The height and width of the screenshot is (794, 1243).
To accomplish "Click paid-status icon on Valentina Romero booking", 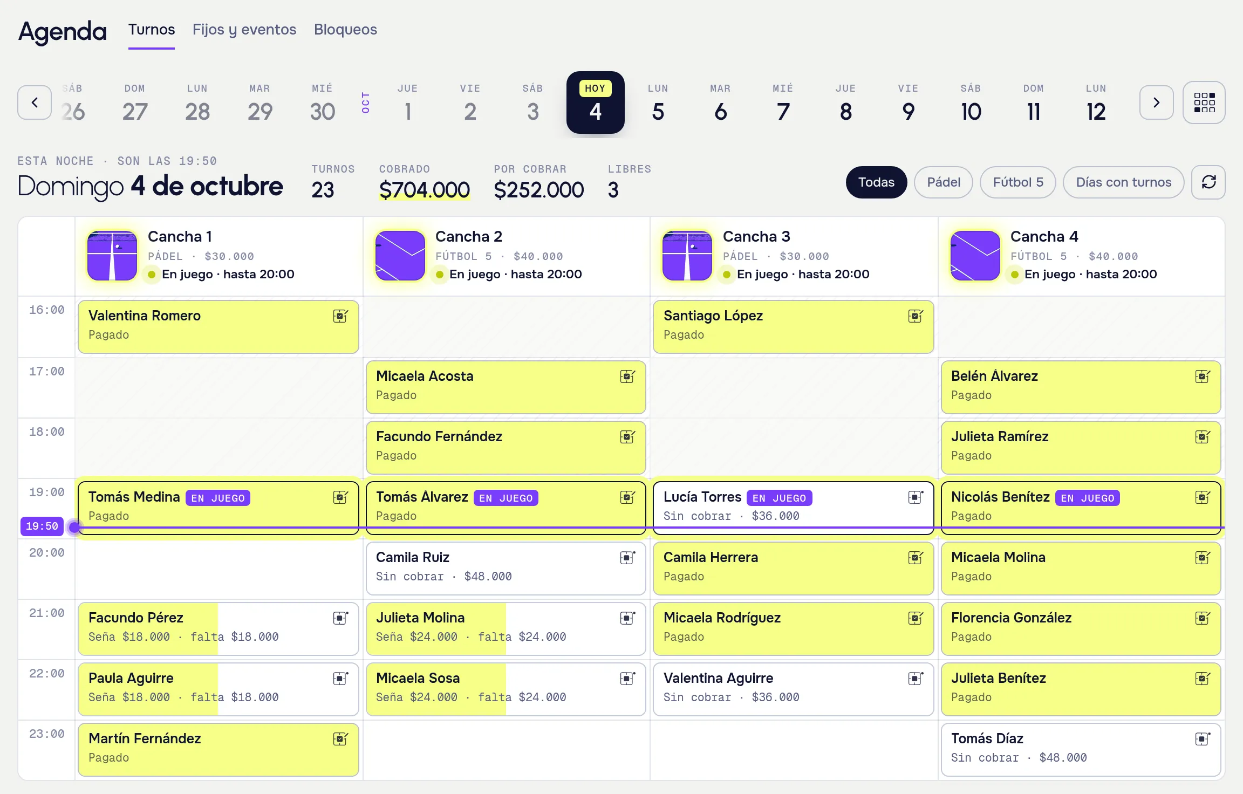I will [x=340, y=316].
